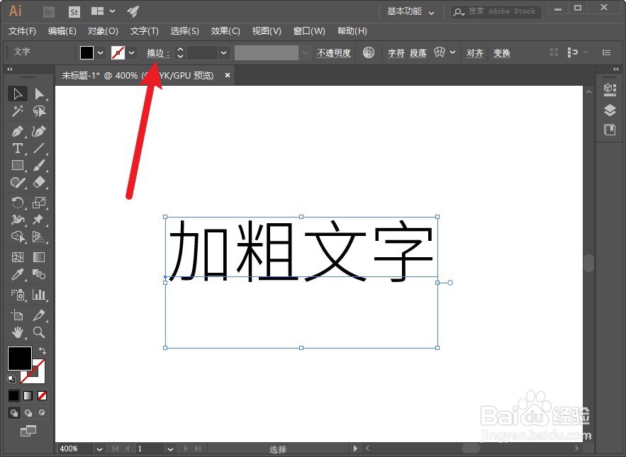Click the toolbar stroke color box

pyautogui.click(x=38, y=376)
